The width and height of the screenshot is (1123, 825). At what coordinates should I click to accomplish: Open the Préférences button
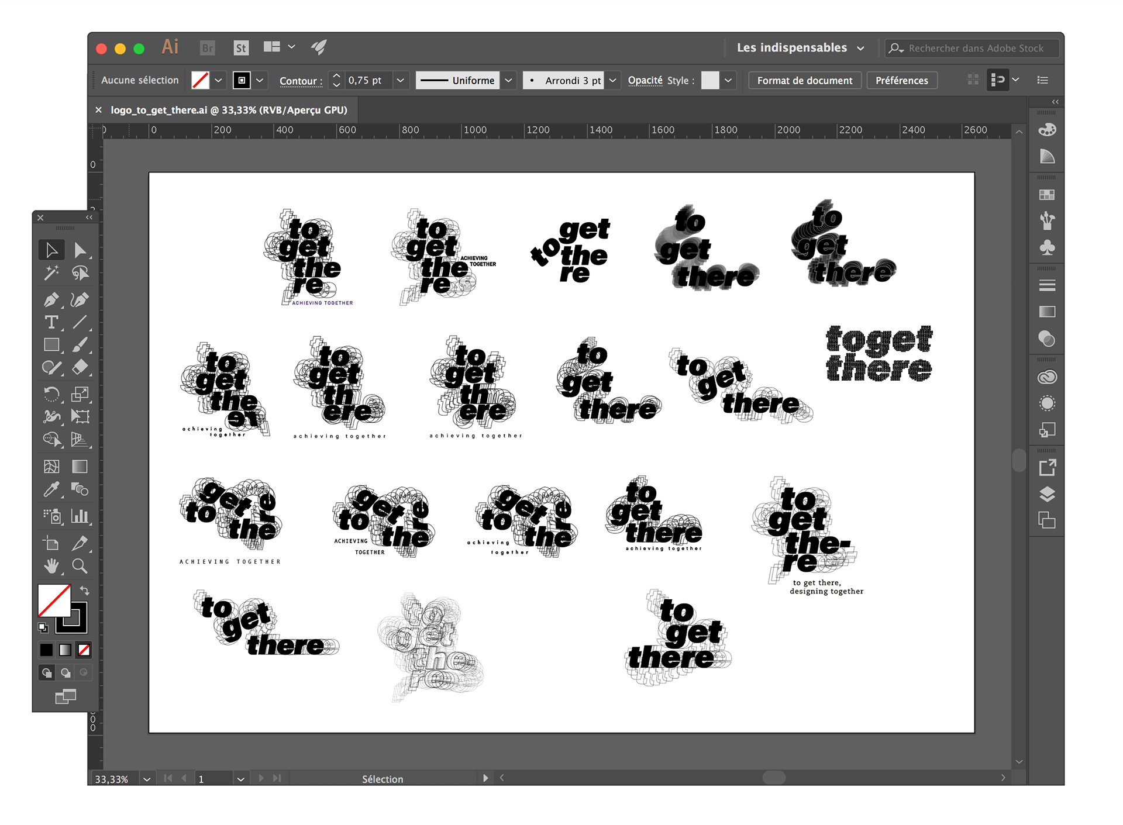pos(901,80)
